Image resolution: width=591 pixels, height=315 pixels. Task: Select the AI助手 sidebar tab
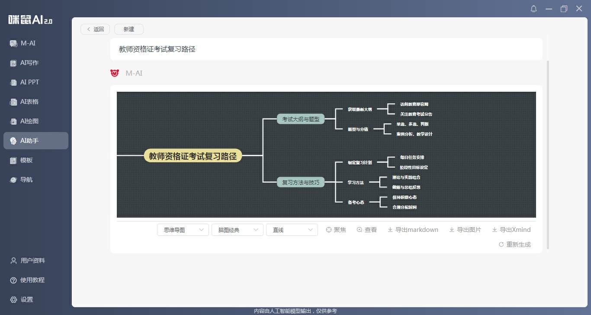coord(35,141)
